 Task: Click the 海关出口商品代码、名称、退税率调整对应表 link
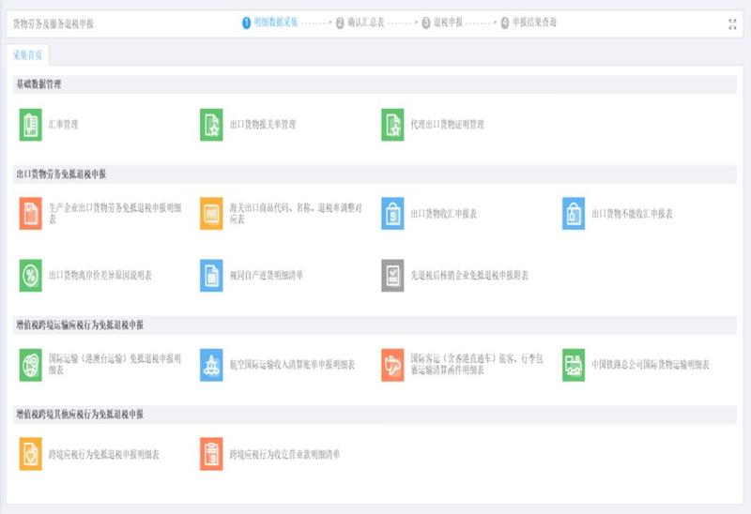coord(296,214)
